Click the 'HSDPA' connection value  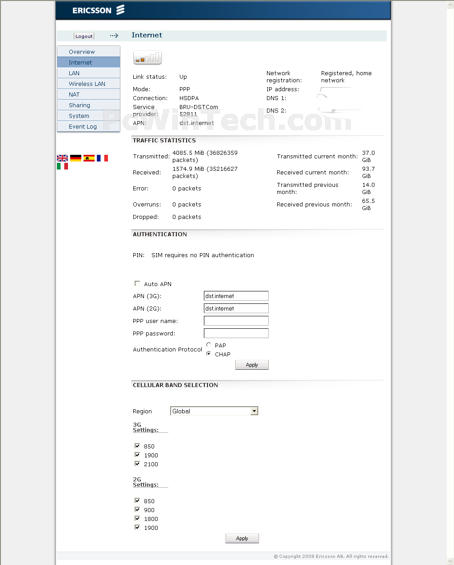189,98
